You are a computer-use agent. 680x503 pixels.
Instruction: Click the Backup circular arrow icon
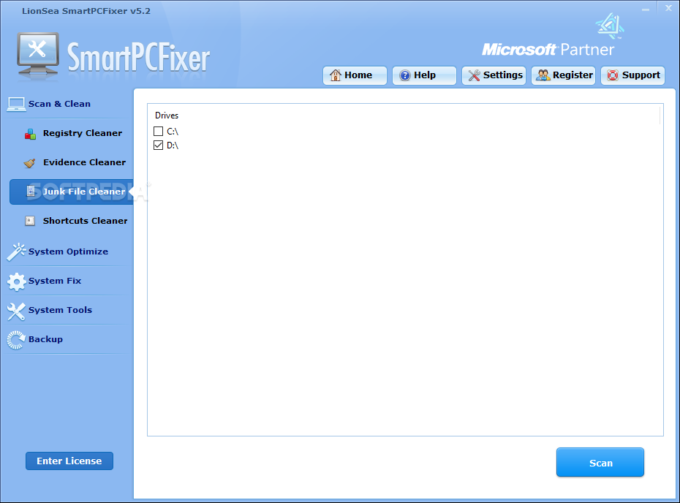coord(17,340)
